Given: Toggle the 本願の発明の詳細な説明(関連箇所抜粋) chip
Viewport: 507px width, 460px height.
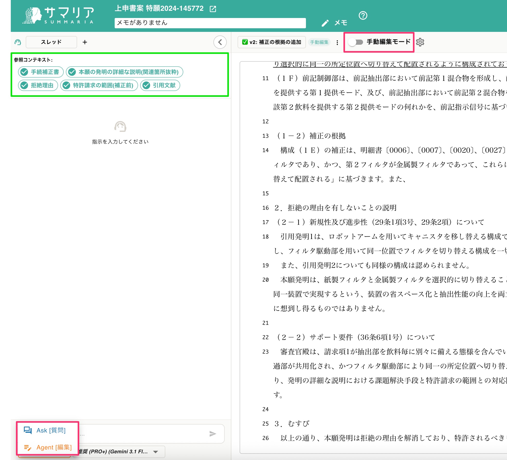Looking at the screenshot, I should (124, 72).
